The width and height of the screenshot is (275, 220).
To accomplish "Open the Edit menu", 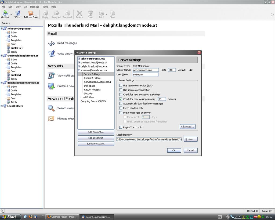I will click(x=10, y=7).
